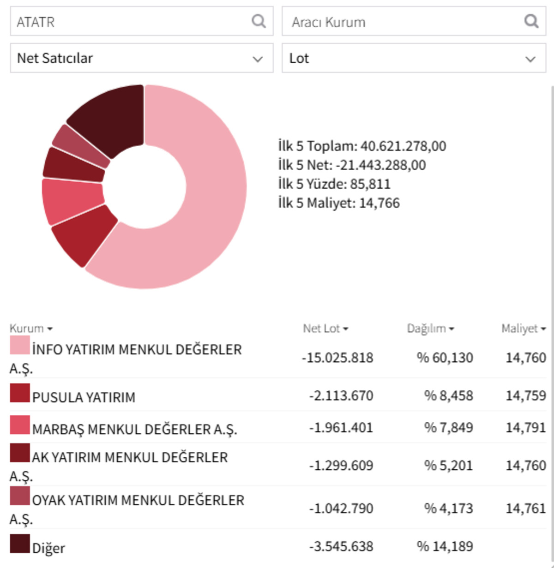Click İlk 5 Yüzde summary line
Screen dimensions: 554x568
tap(334, 184)
